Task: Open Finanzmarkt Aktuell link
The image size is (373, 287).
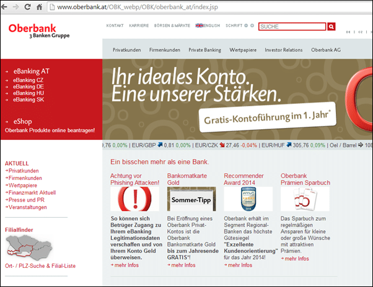Action: tap(32, 192)
